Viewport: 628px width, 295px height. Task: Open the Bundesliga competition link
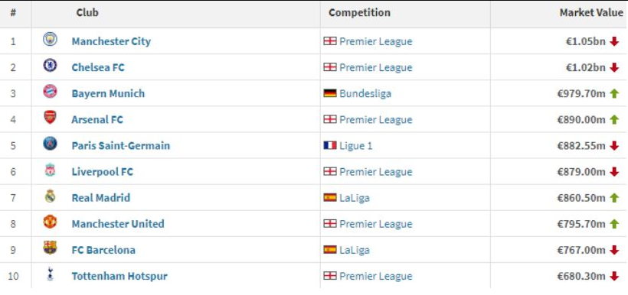pos(365,93)
